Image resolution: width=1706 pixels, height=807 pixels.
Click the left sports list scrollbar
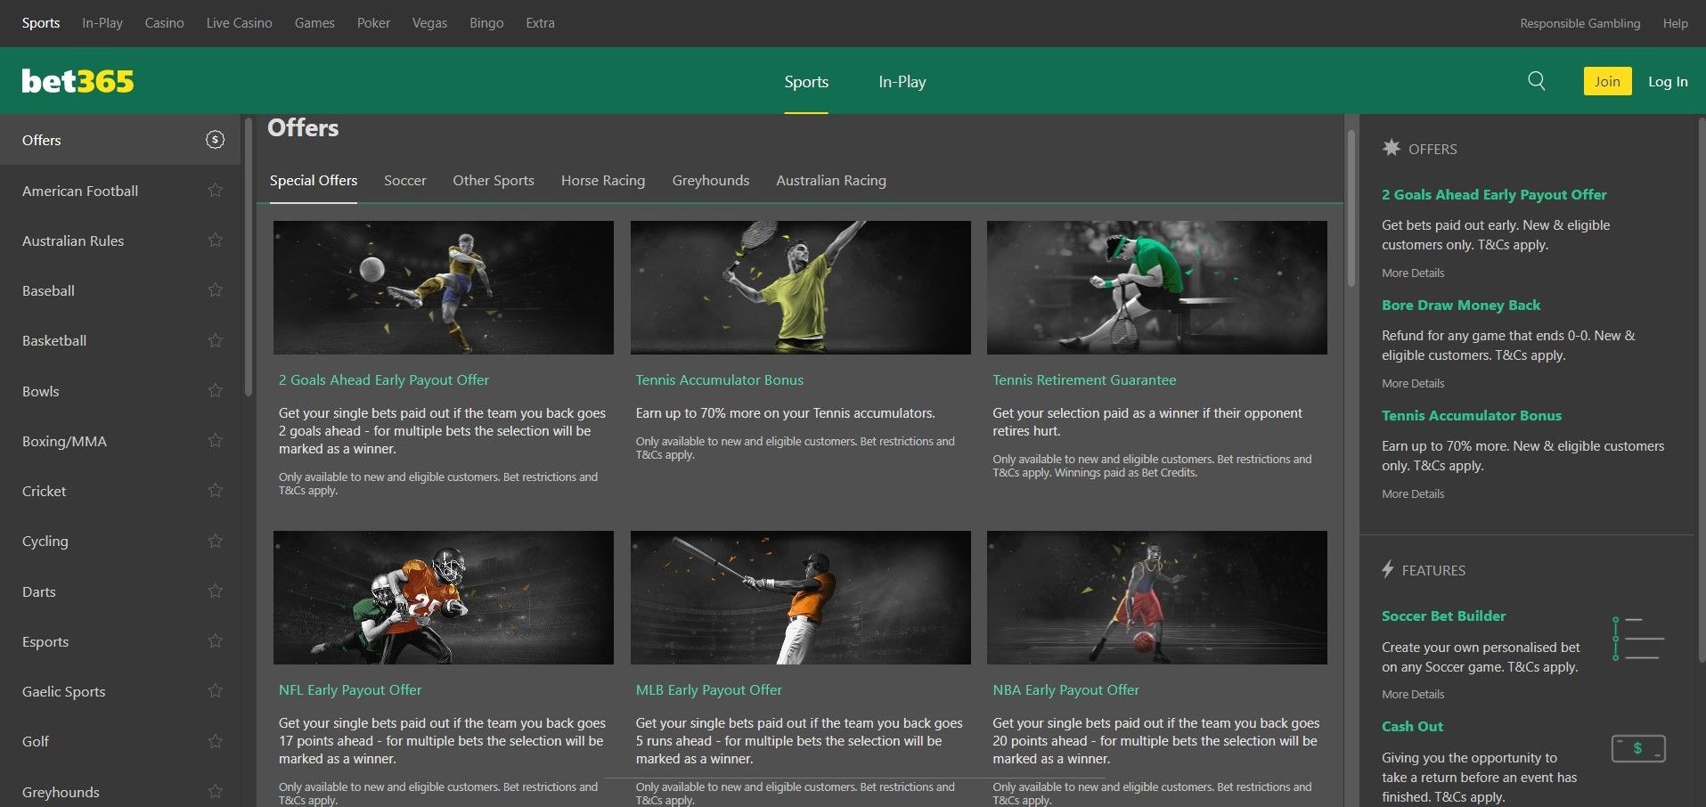(x=249, y=257)
